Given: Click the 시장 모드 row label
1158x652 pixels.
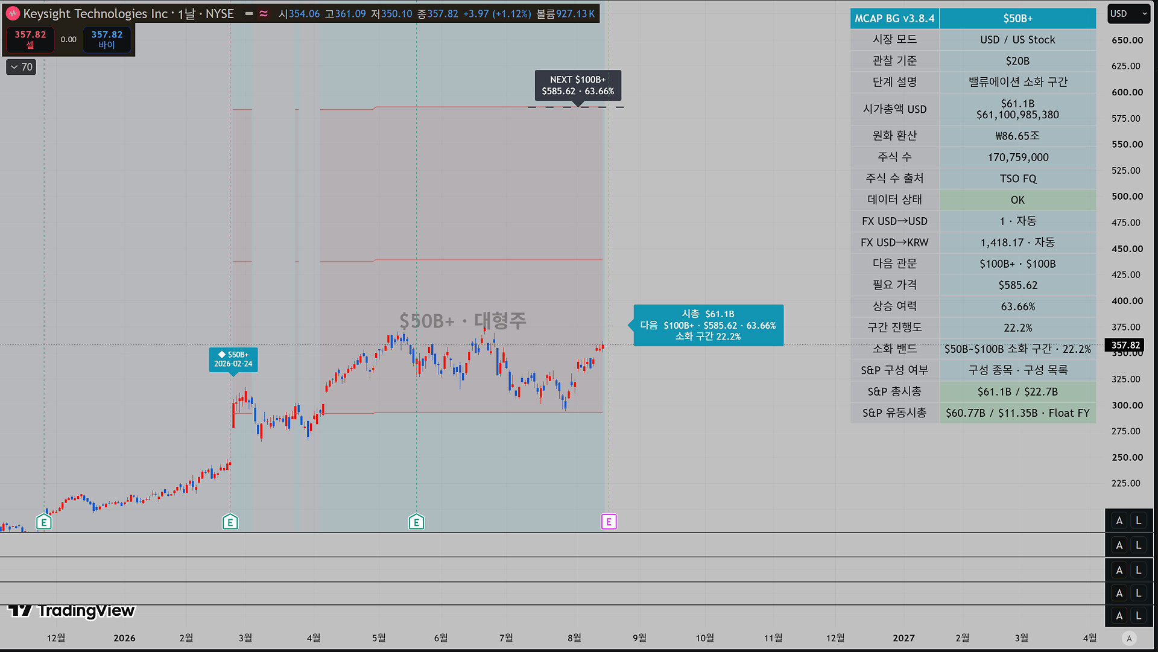Looking at the screenshot, I should pos(894,40).
